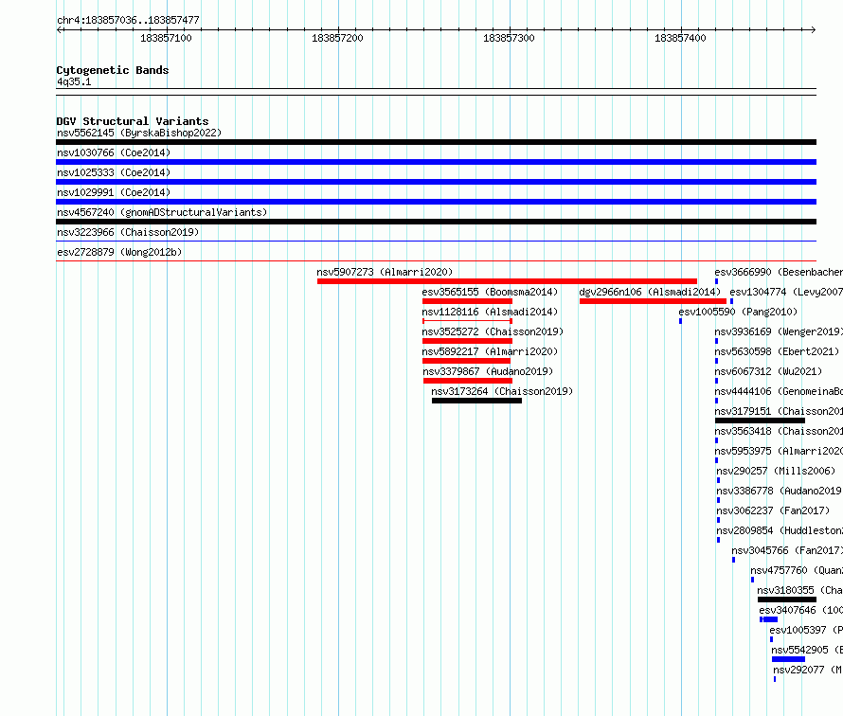The width and height of the screenshot is (843, 716).
Task: Click the blue bar under nsv5542905
Action: point(788,659)
